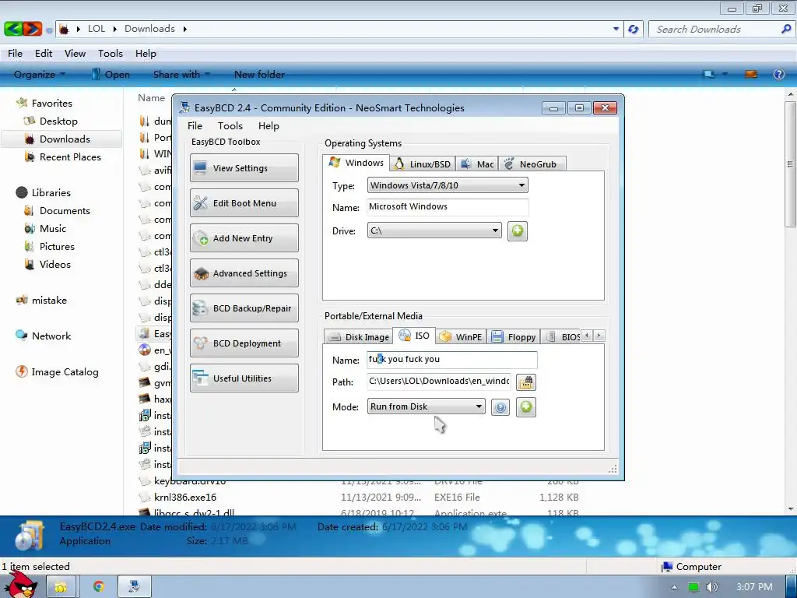The width and height of the screenshot is (797, 598).
Task: Click Open in the Explorer toolbar
Action: tap(111, 74)
